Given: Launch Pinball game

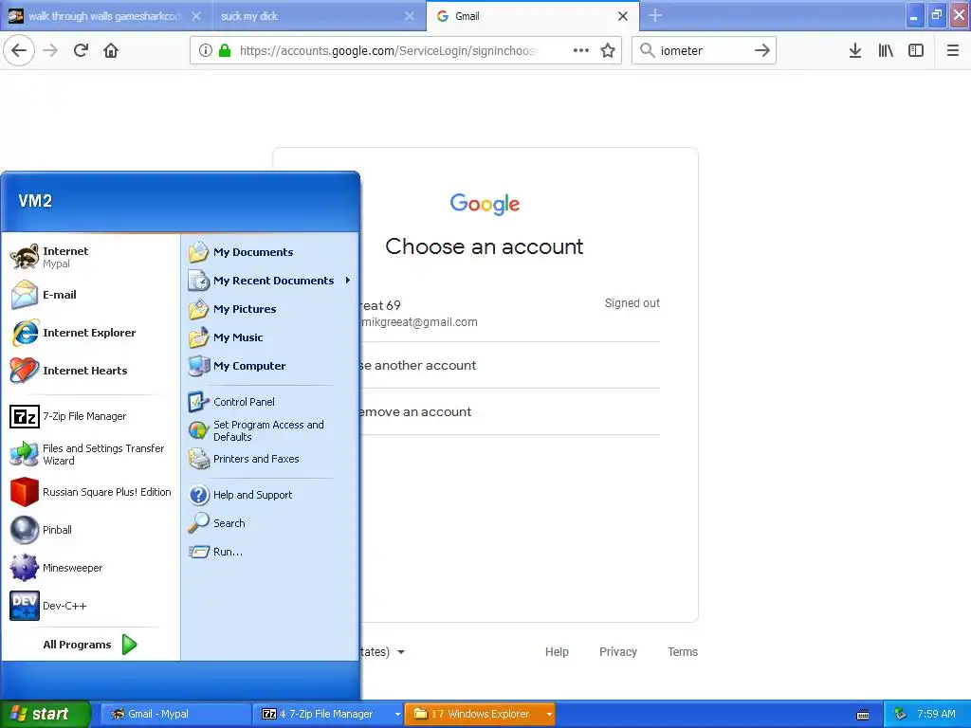Looking at the screenshot, I should coord(91,530).
